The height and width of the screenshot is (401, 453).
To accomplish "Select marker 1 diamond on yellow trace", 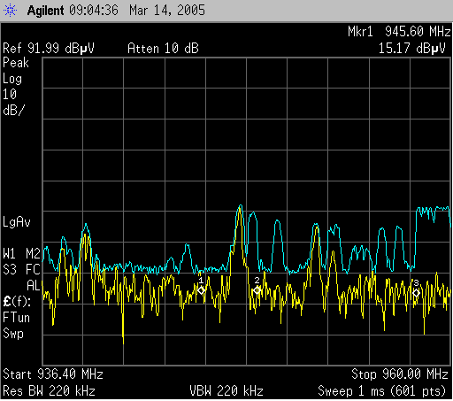I will [201, 290].
